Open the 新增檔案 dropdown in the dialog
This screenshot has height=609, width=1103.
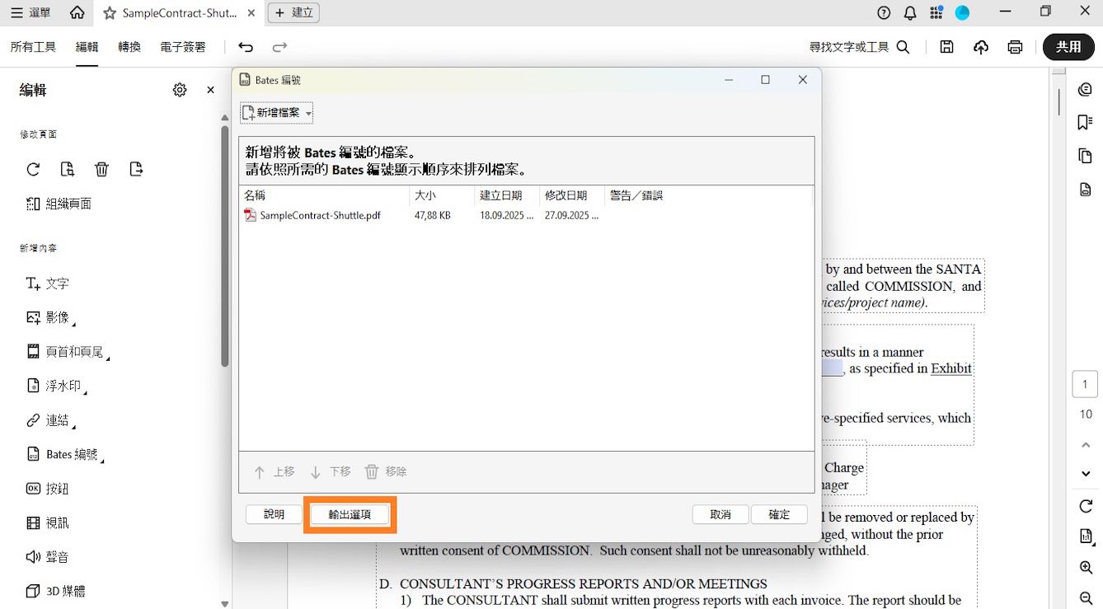pyautogui.click(x=276, y=113)
